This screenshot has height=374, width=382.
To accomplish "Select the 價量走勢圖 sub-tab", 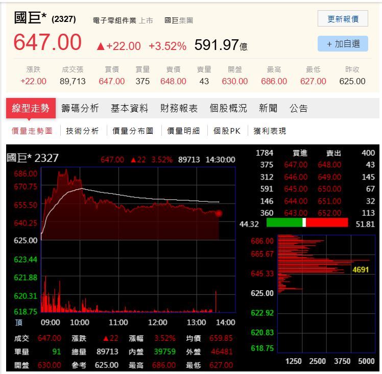I will click(x=32, y=131).
